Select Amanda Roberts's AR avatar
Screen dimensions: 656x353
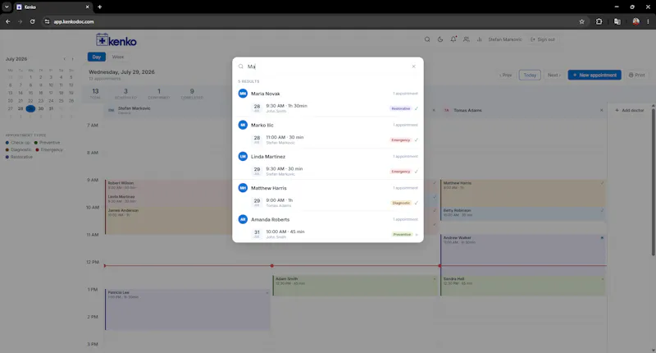pos(243,219)
